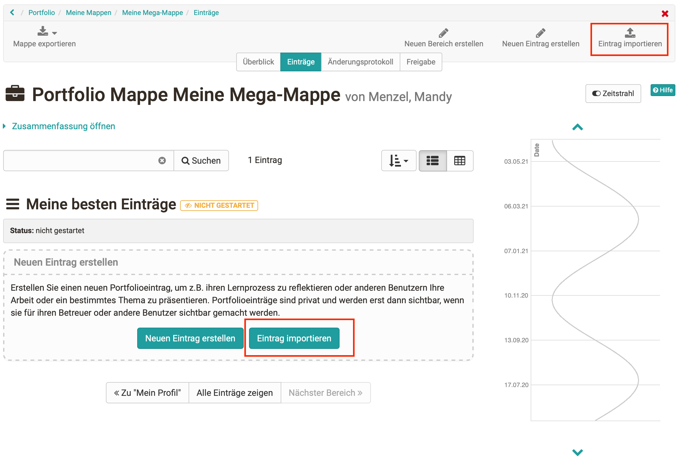Image resolution: width=681 pixels, height=475 pixels.
Task: Click the Neuen Eintrag erstellen pencil icon
Action: [x=540, y=32]
